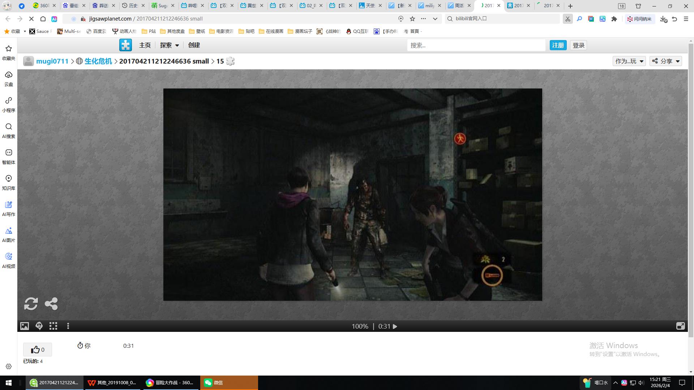This screenshot has height=390, width=694.
Task: Click the Jigsaw Planet puzzle logo
Action: tap(125, 45)
